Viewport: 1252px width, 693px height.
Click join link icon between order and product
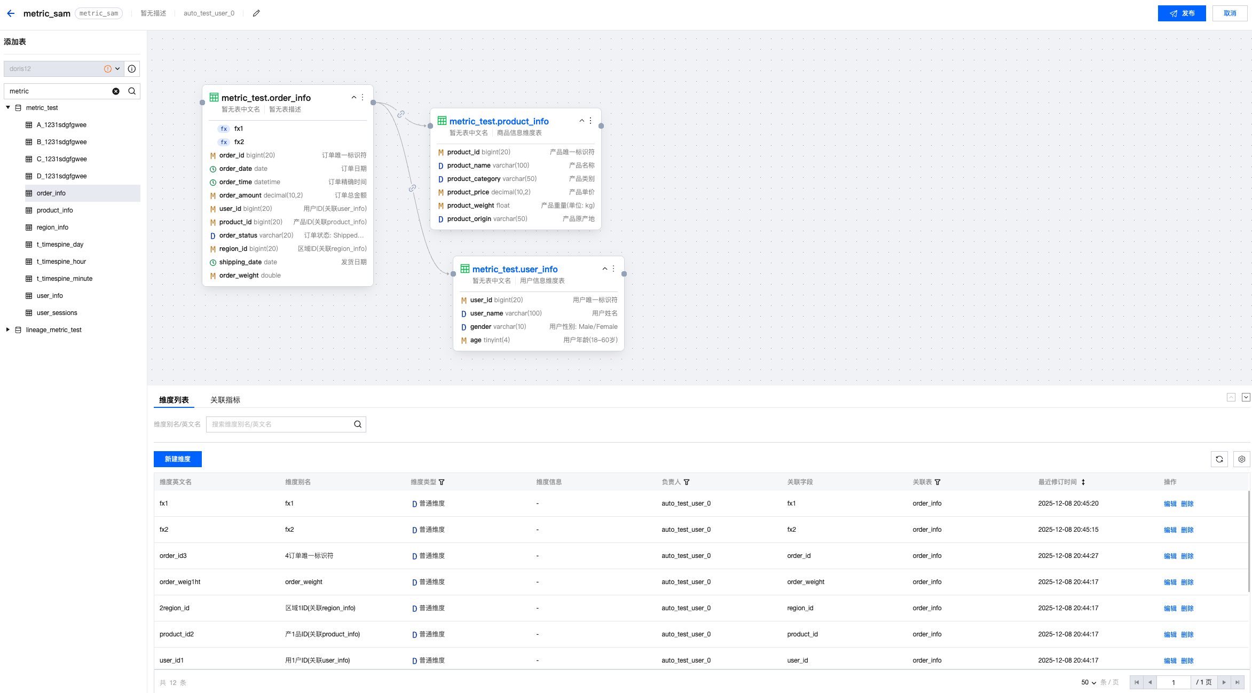point(401,114)
